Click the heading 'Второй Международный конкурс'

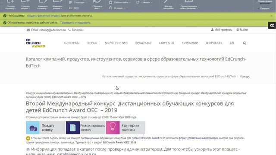click(130, 107)
